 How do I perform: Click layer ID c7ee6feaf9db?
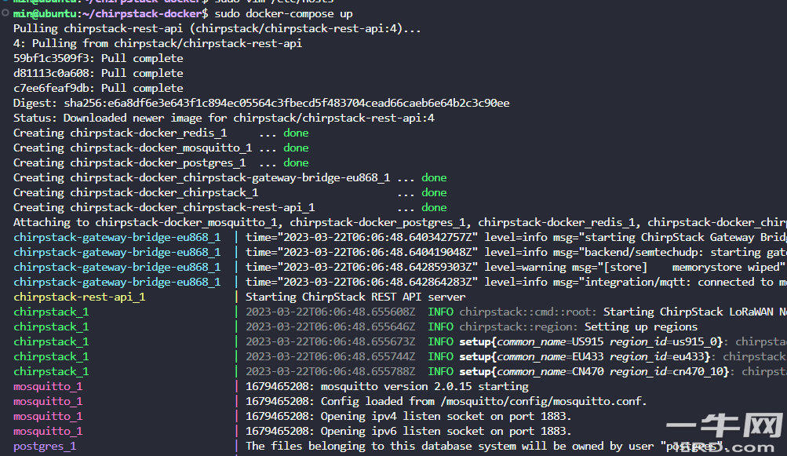(51, 89)
